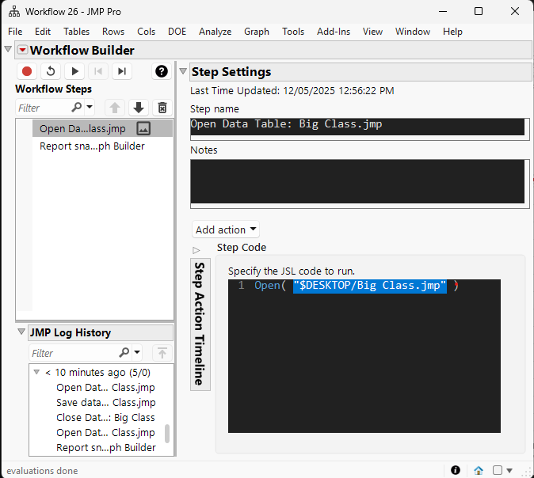Viewport: 534px width, 478px height.
Task: Select the 'Report sna...ph Builder' workflow step
Action: point(102,146)
